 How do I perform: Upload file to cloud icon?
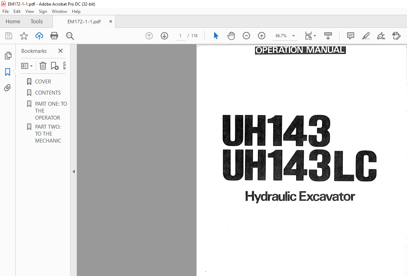pyautogui.click(x=39, y=36)
